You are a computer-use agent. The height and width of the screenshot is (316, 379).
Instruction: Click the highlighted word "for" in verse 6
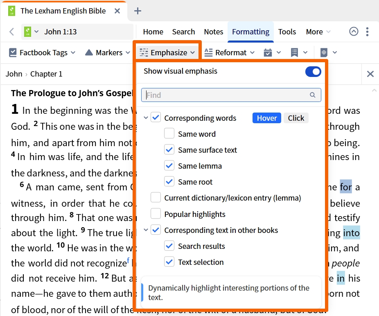346,187
